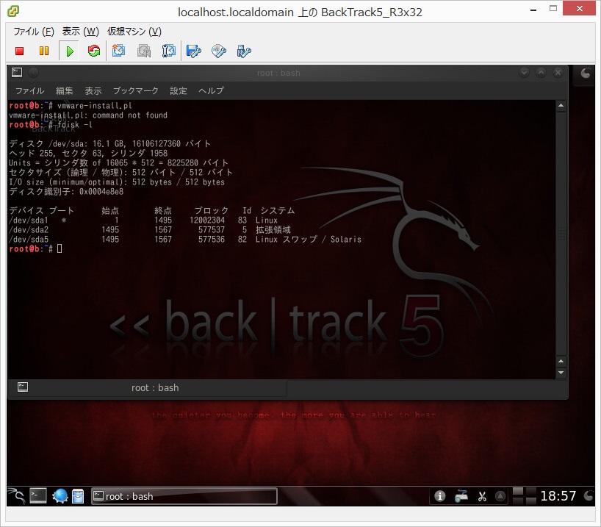The image size is (601, 527).
Task: Click the scrollbar up arrow near the bottom
Action: pyautogui.click(x=561, y=362)
